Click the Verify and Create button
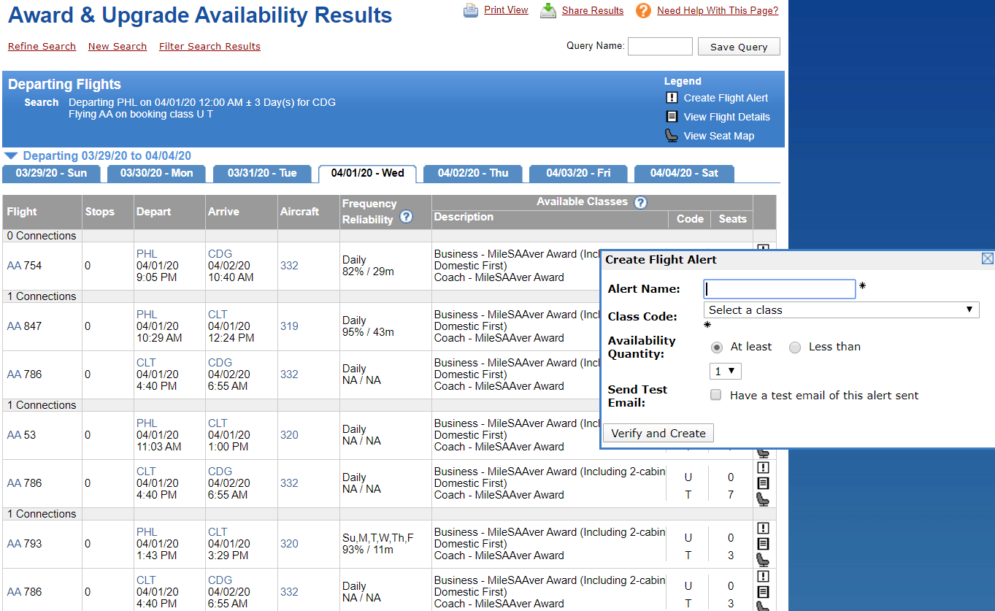Image resolution: width=995 pixels, height=611 pixels. point(658,434)
